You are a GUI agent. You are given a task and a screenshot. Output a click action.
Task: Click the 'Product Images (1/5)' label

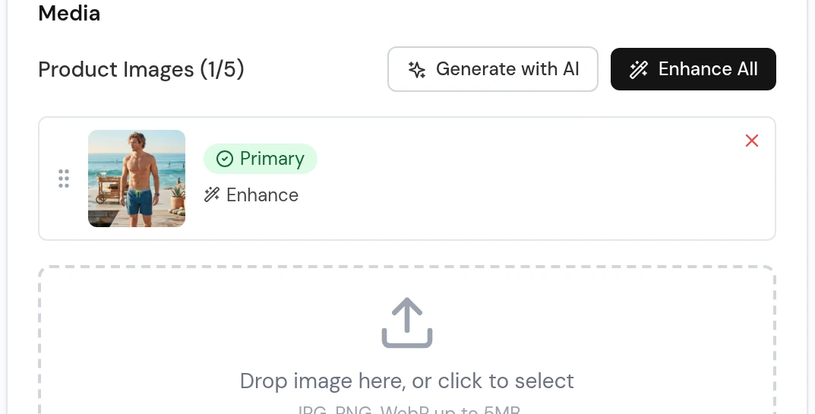pyautogui.click(x=141, y=70)
